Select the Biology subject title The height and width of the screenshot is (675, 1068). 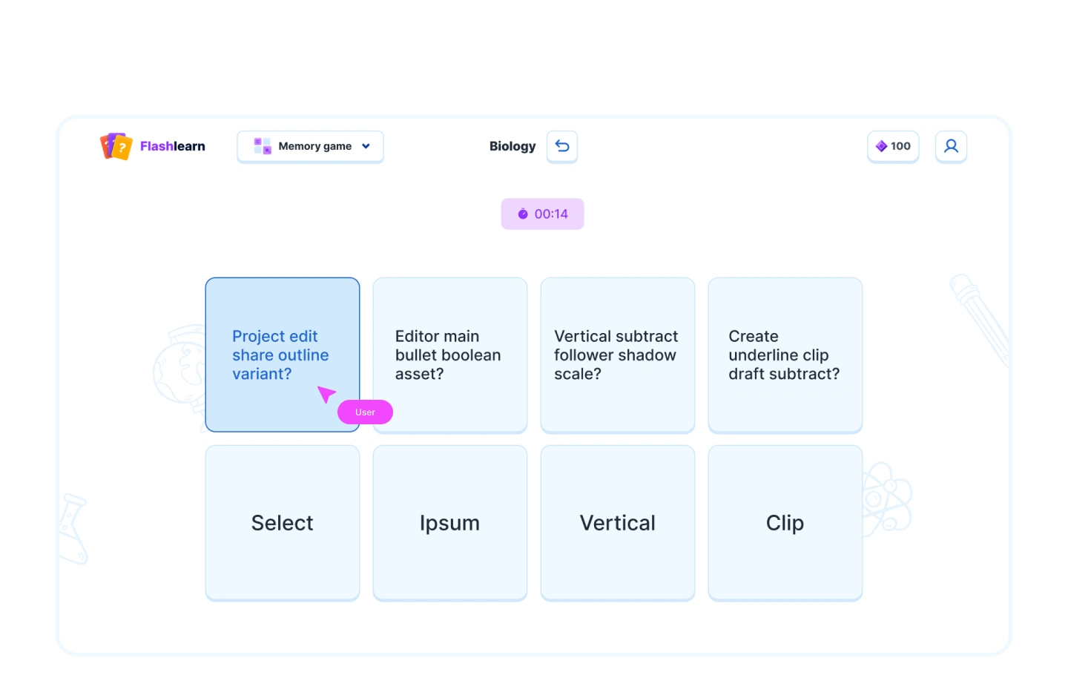(x=512, y=146)
